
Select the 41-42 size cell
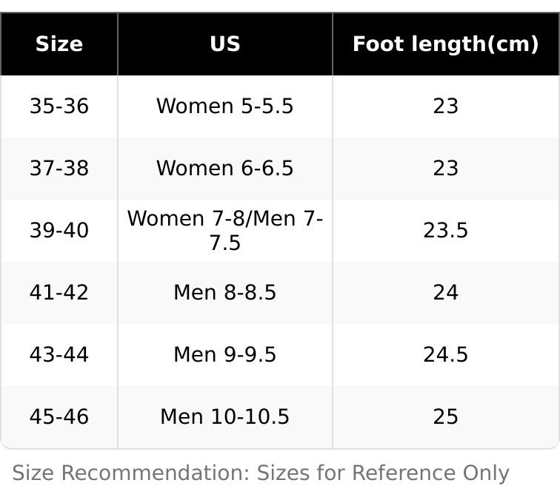coord(59,293)
